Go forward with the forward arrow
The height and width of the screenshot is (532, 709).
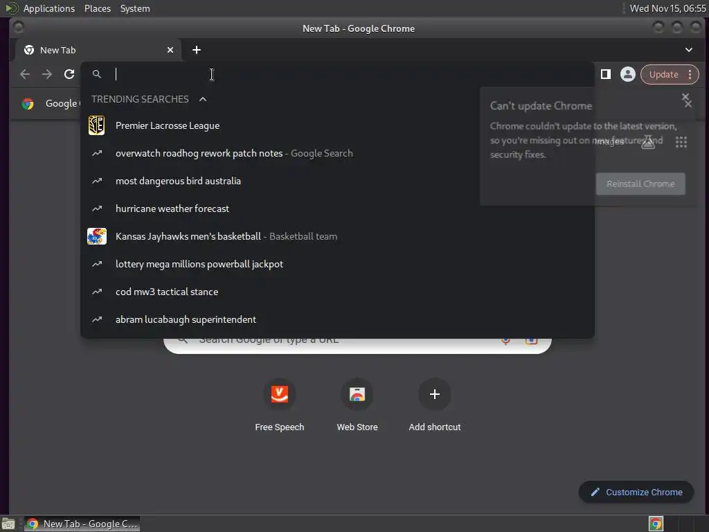pyautogui.click(x=47, y=74)
